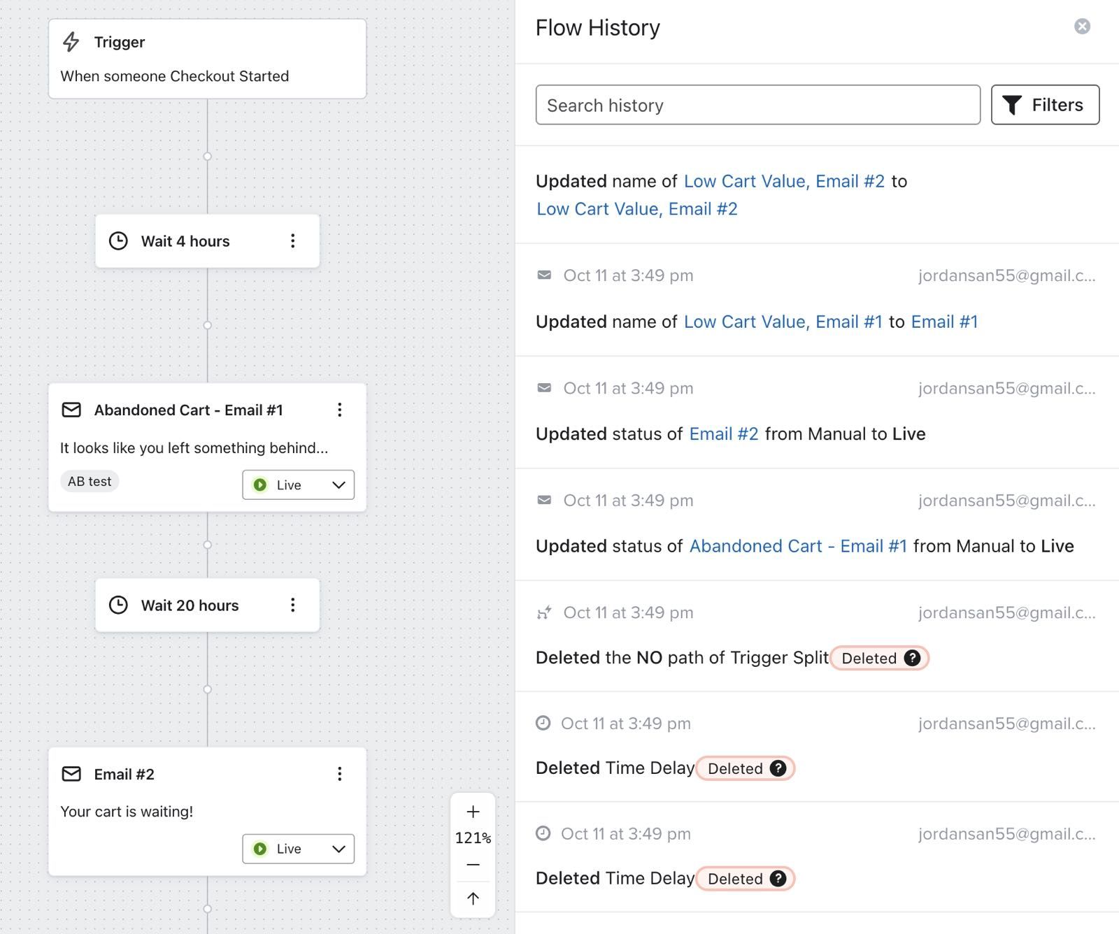The image size is (1119, 934).
Task: Click the clock icon on Wait 4 hours
Action: [118, 240]
